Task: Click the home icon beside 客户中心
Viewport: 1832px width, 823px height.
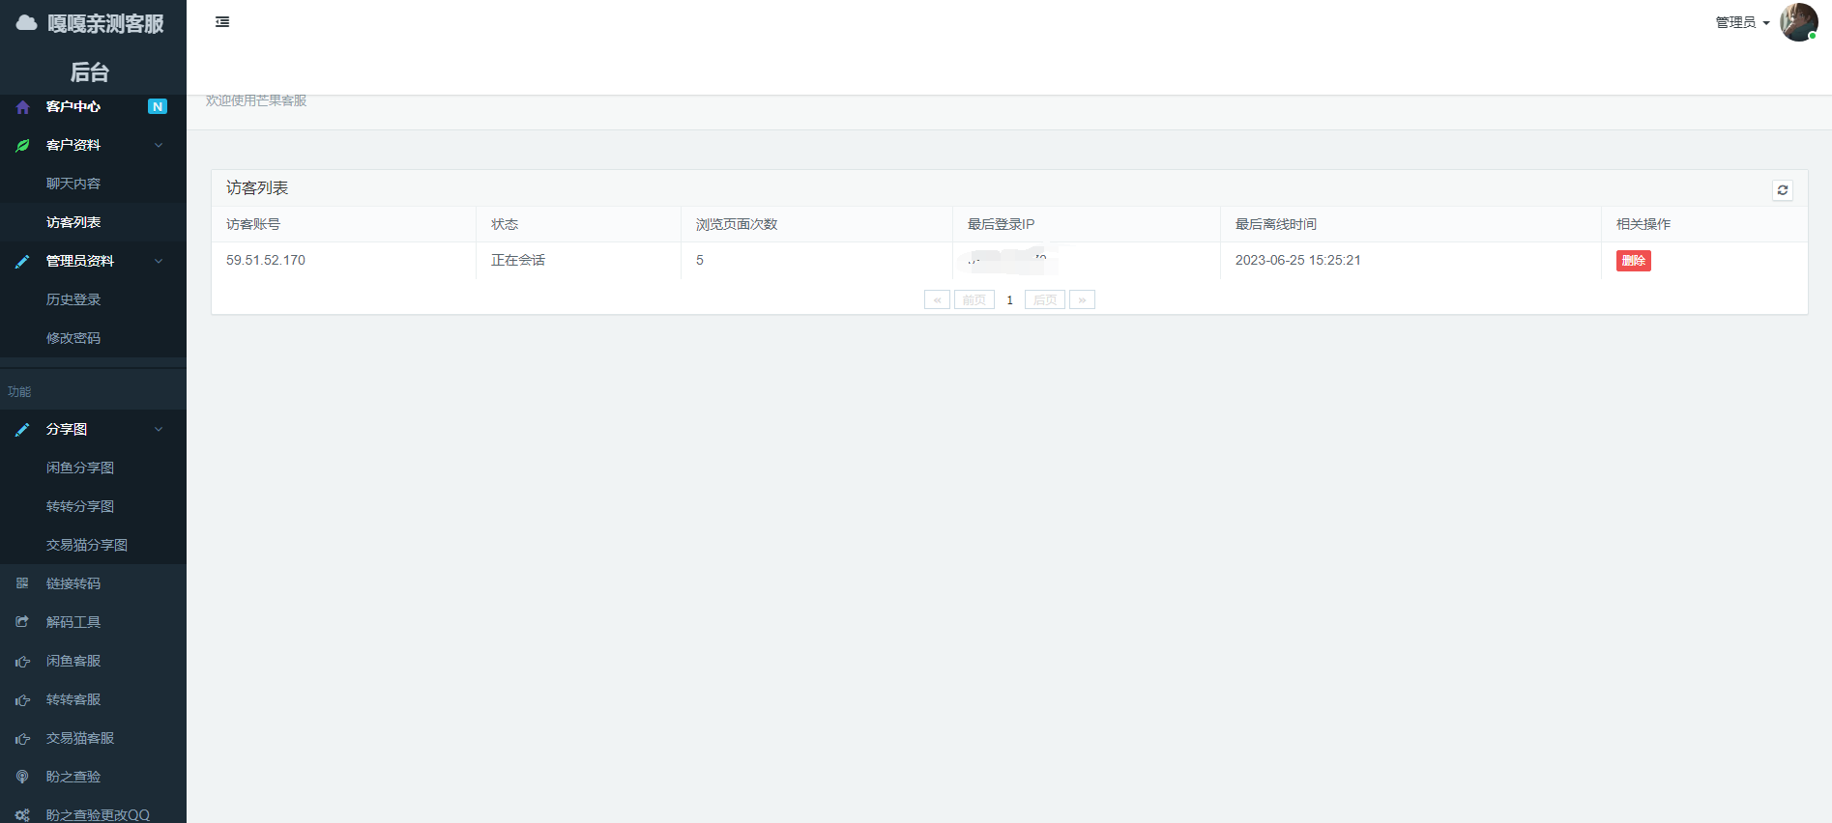Action: click(23, 107)
